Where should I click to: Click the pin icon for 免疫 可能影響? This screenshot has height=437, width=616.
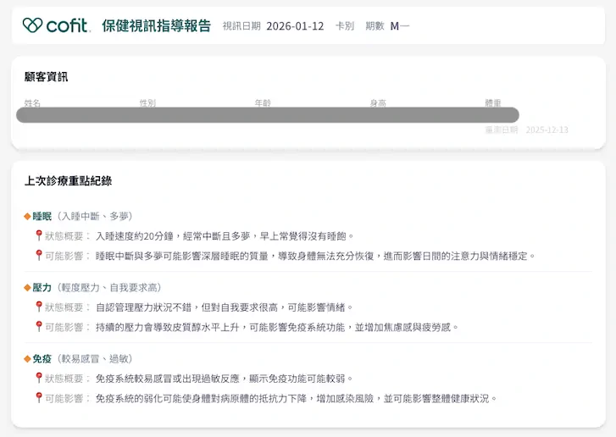pyautogui.click(x=38, y=397)
